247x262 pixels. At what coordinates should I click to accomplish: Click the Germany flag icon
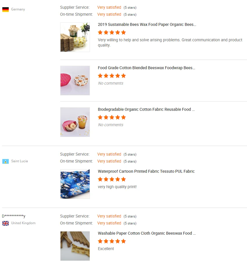pyautogui.click(x=6, y=10)
